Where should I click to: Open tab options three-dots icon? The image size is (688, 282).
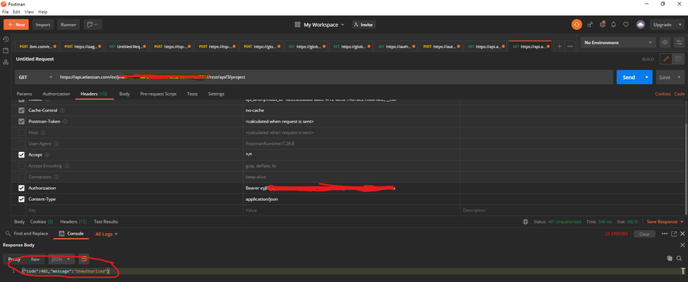[570, 46]
